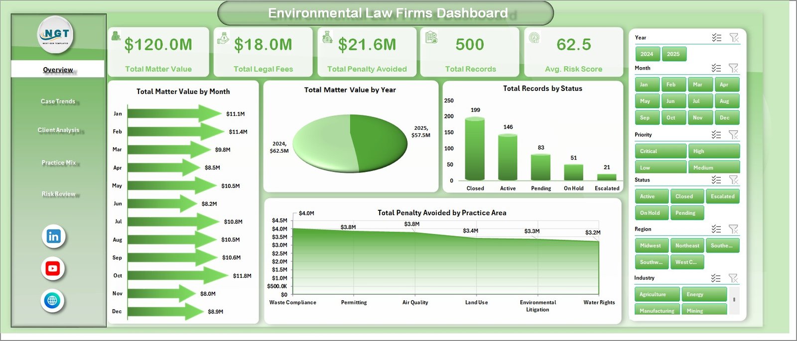Clear the Year slicer filter
Viewport: 797px width, 341px height.
point(734,38)
